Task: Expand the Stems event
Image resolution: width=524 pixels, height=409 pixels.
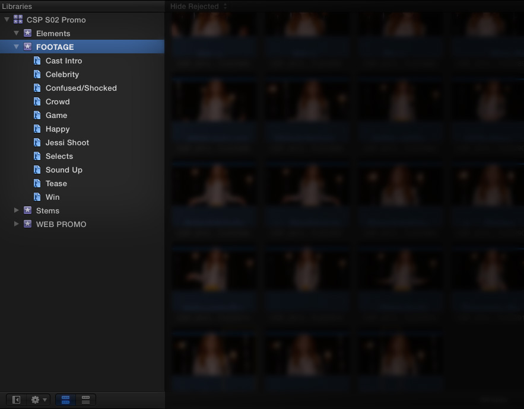Action: tap(16, 210)
